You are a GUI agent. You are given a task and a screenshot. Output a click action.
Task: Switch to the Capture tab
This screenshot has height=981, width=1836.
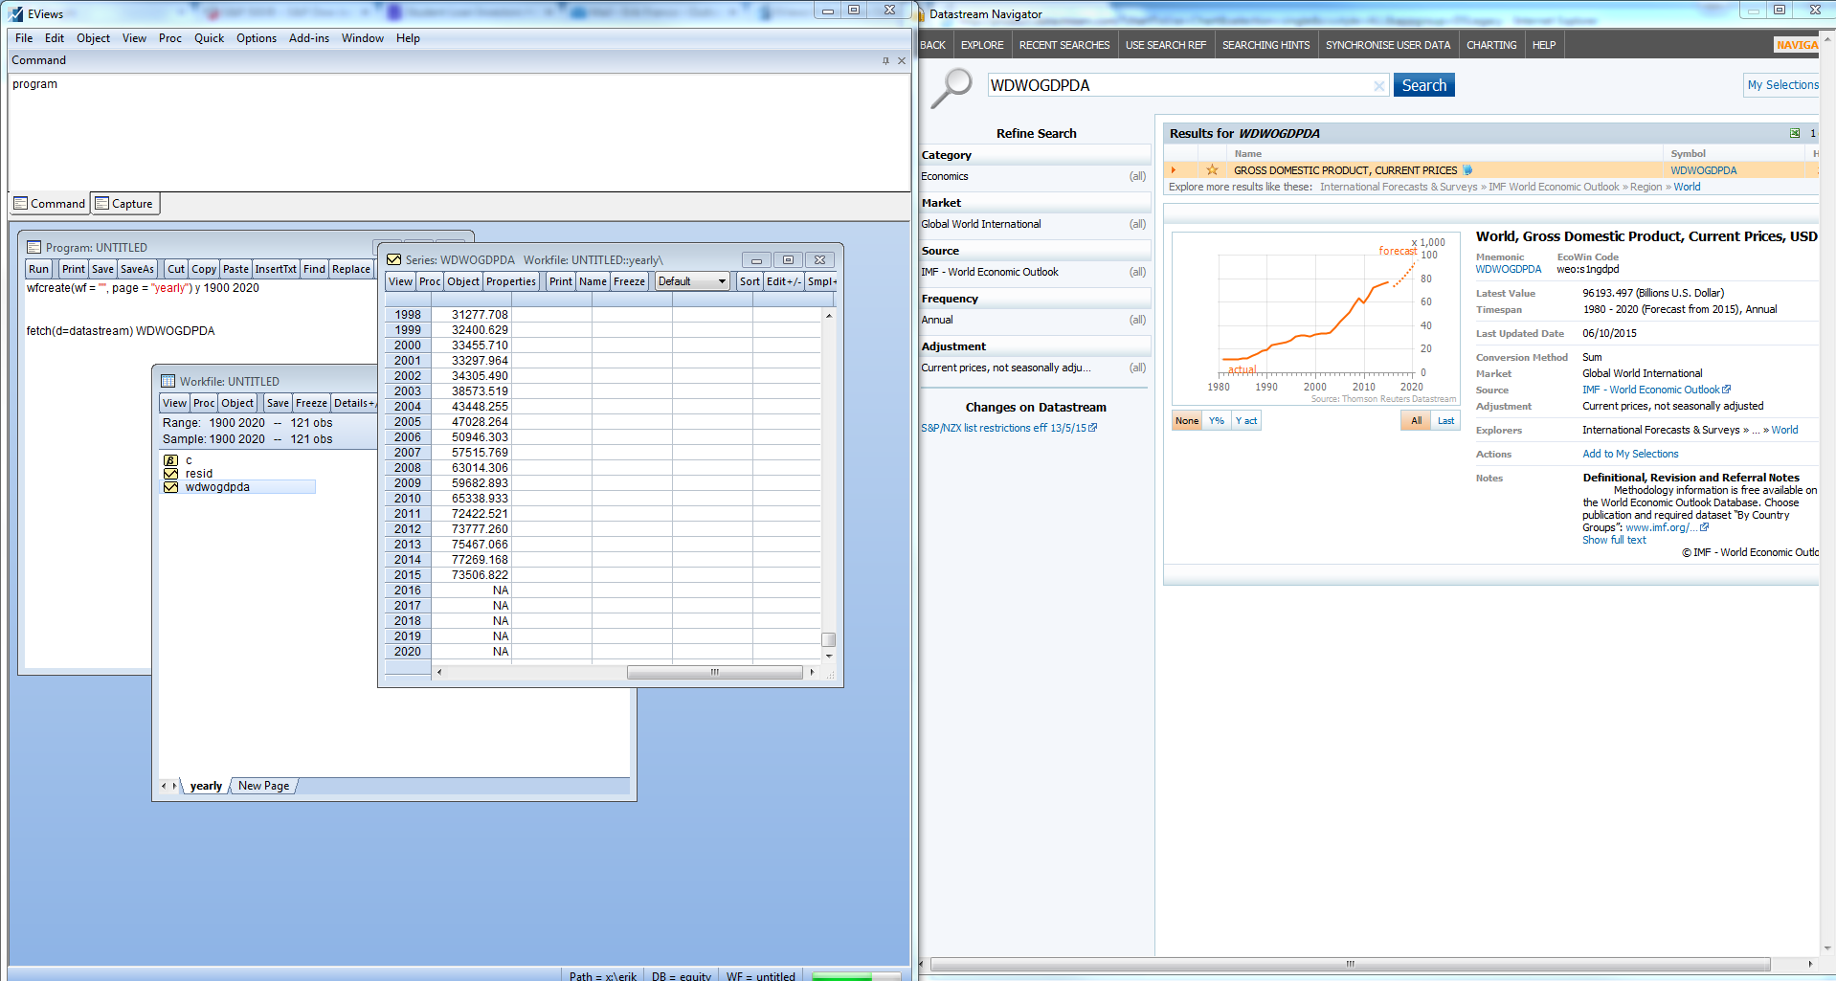pos(124,203)
